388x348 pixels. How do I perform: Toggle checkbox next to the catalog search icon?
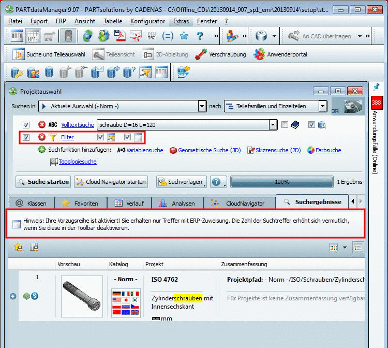point(311,124)
